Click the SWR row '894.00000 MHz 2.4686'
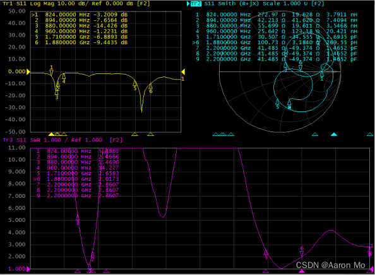This screenshot has height=275, width=375. click(x=78, y=157)
